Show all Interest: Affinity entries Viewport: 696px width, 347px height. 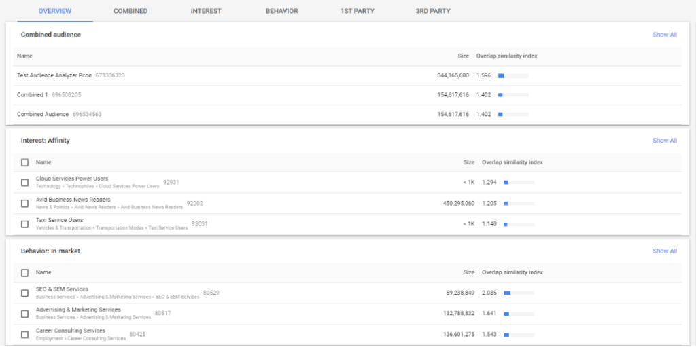664,141
